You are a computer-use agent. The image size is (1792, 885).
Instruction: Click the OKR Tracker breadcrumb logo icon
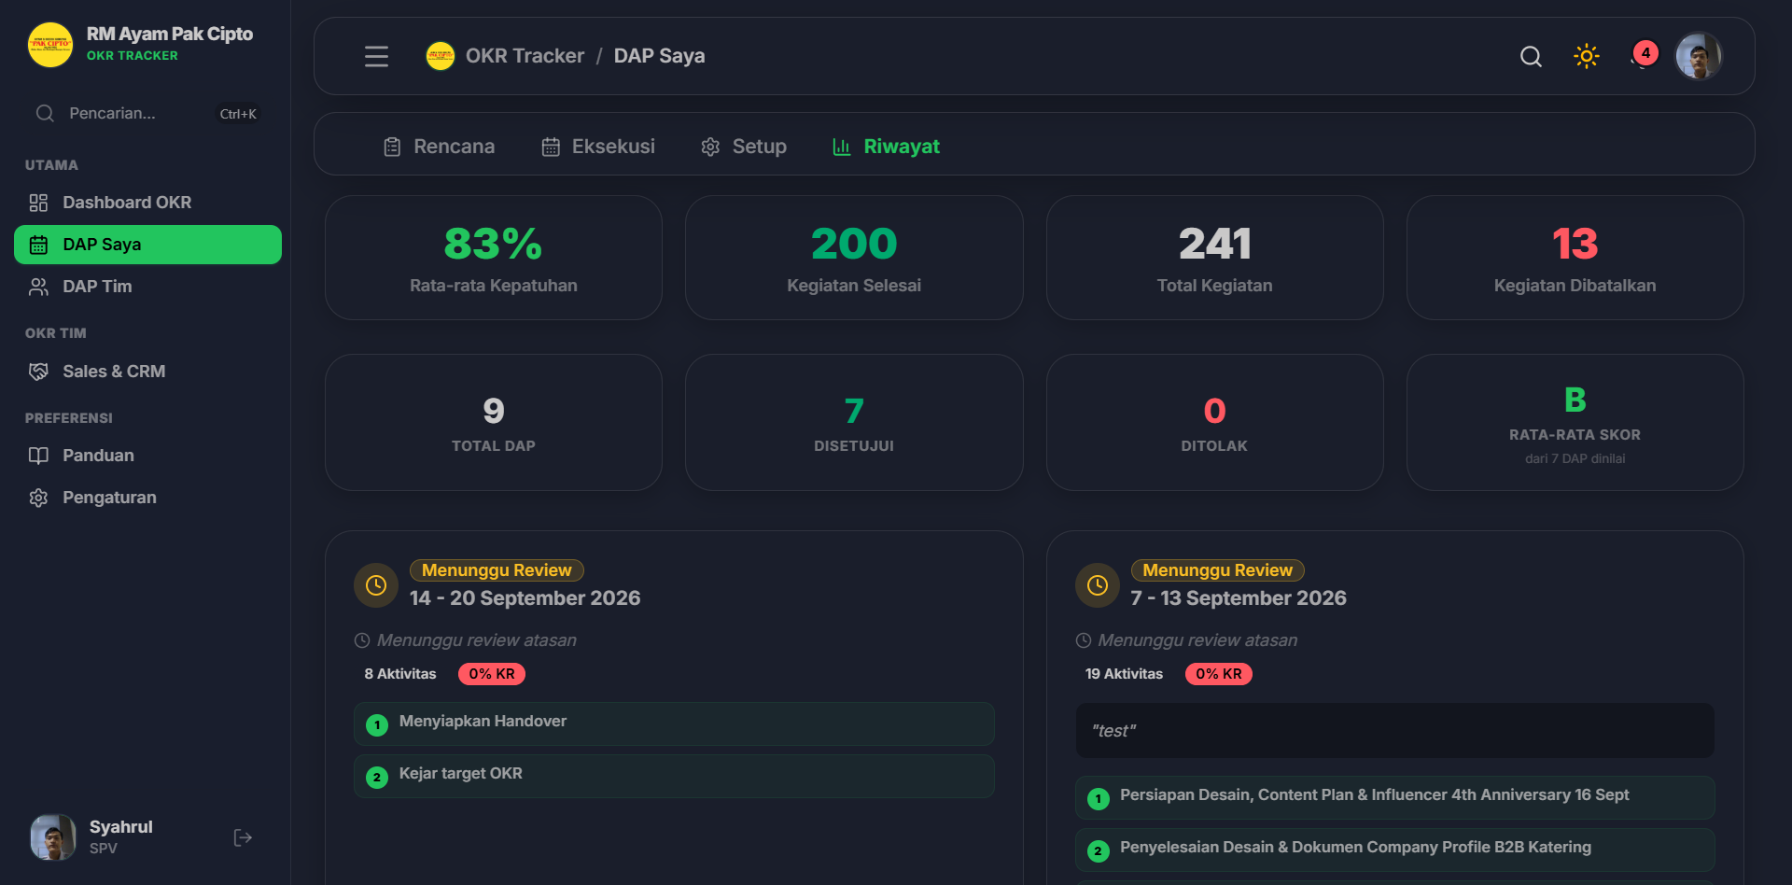[441, 56]
